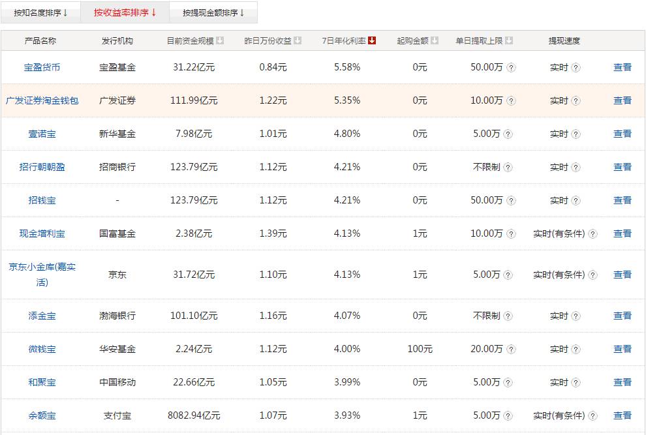This screenshot has height=435, width=646.
Task: Click 查看 in the 招钱宝 row
Action: (622, 200)
